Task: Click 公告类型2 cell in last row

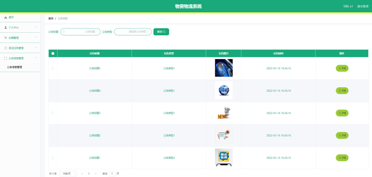Action: 169,158
